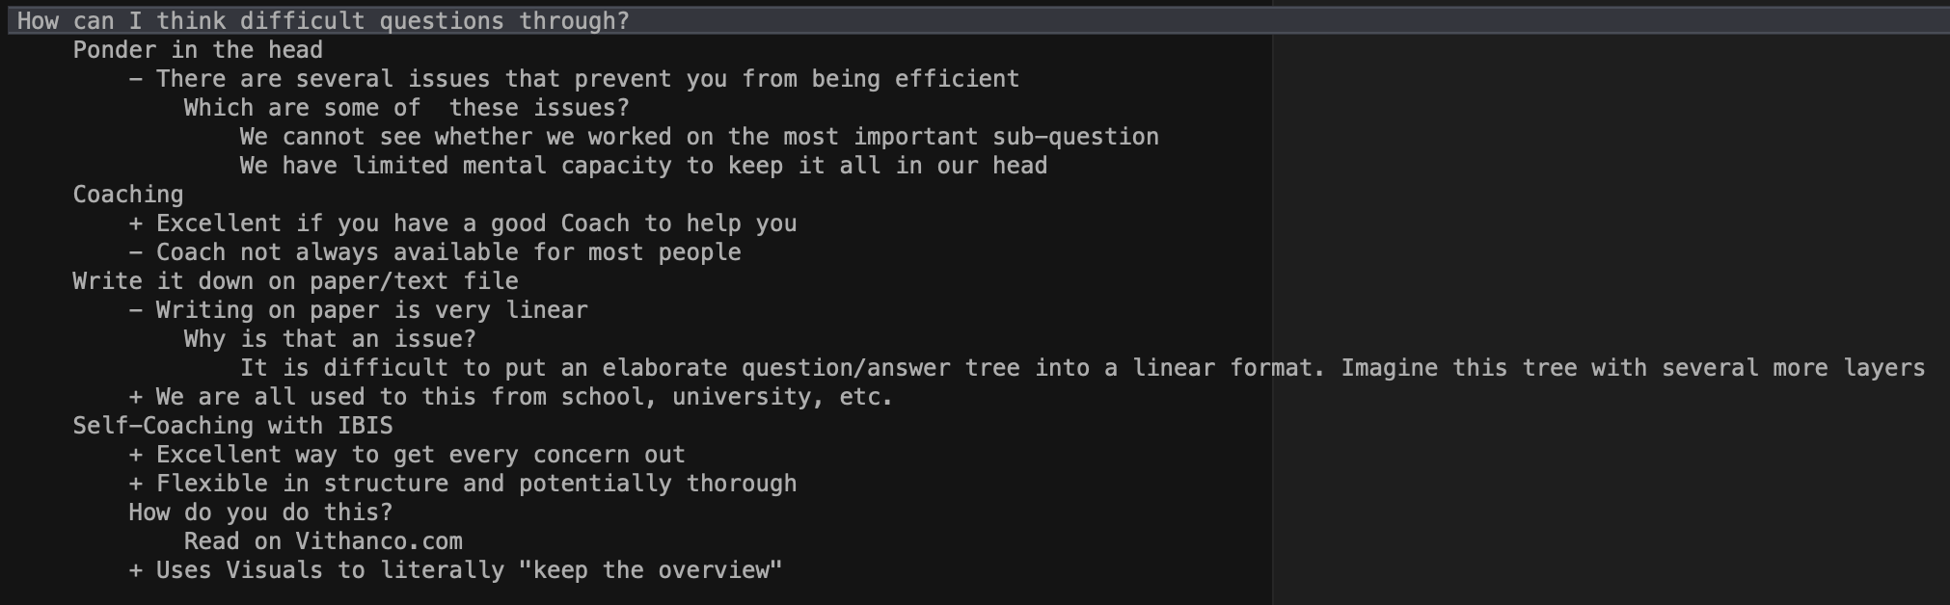Image resolution: width=1950 pixels, height=605 pixels.
Task: Click 'We cannot see whether we worked' line
Action: pyautogui.click(x=698, y=136)
